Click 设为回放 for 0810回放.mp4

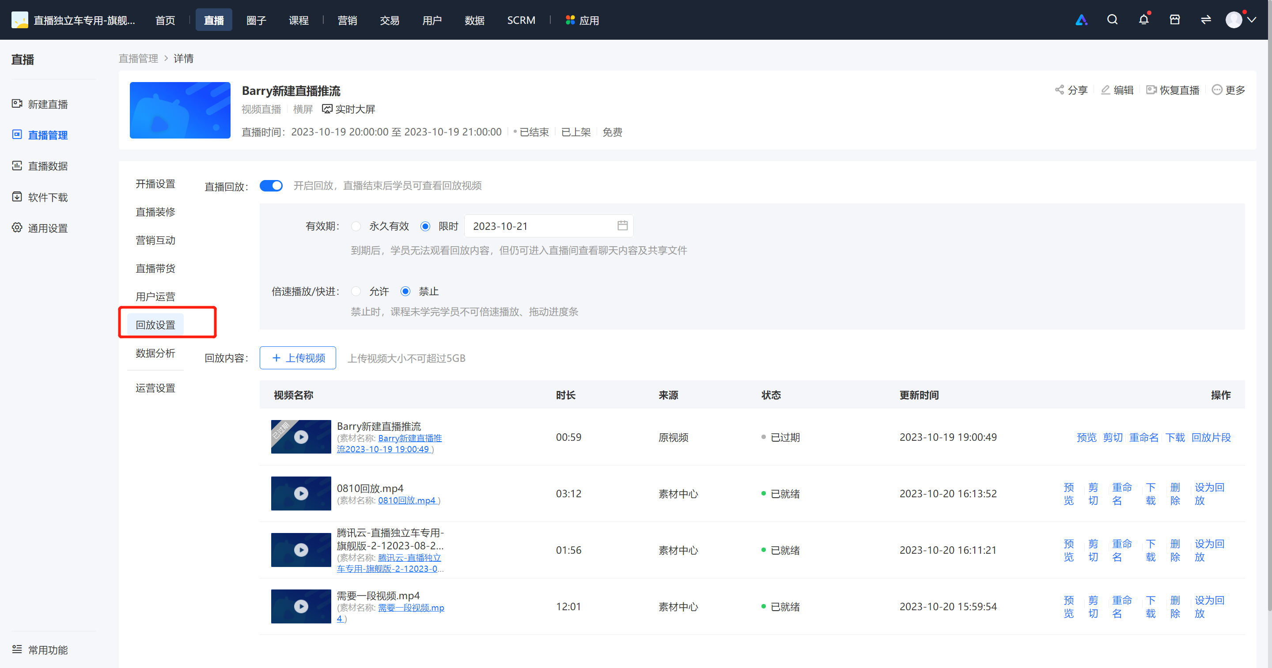point(1209,494)
